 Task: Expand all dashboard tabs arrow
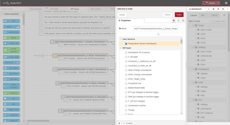[214, 21]
